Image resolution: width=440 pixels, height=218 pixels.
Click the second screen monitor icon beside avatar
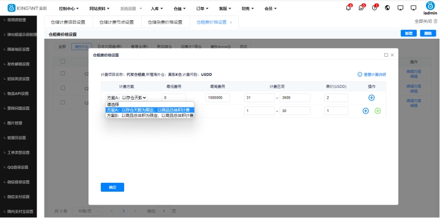point(413,8)
